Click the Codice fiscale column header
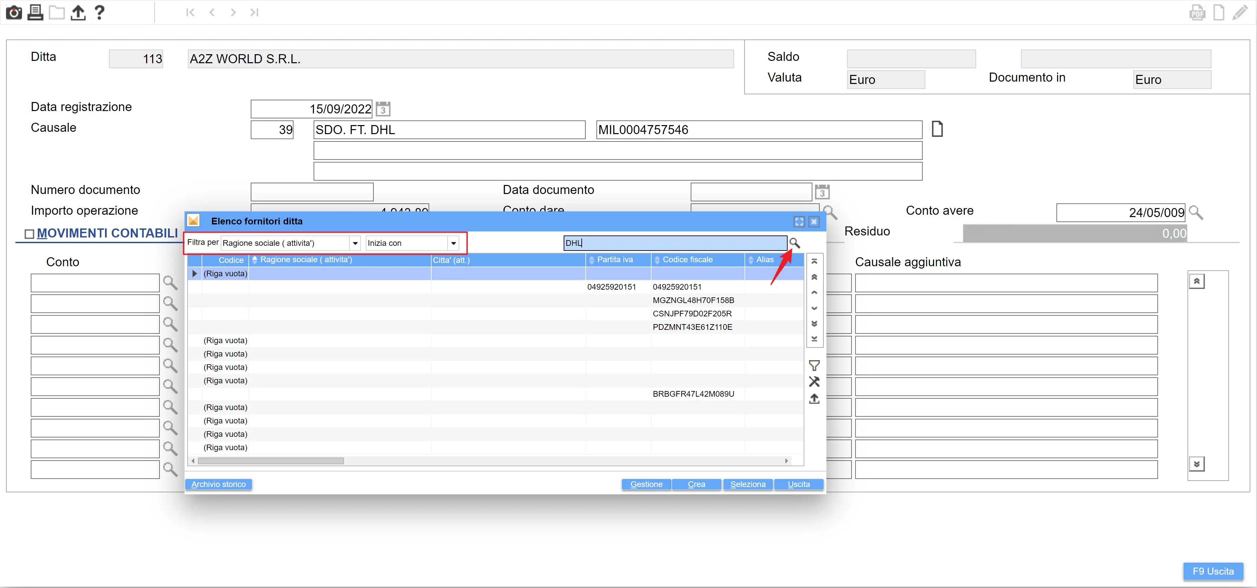Screen dimensions: 1257x588 [687, 260]
